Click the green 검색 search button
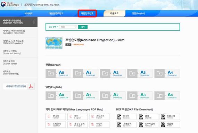This screenshot has height=133, width=198. point(83,27)
